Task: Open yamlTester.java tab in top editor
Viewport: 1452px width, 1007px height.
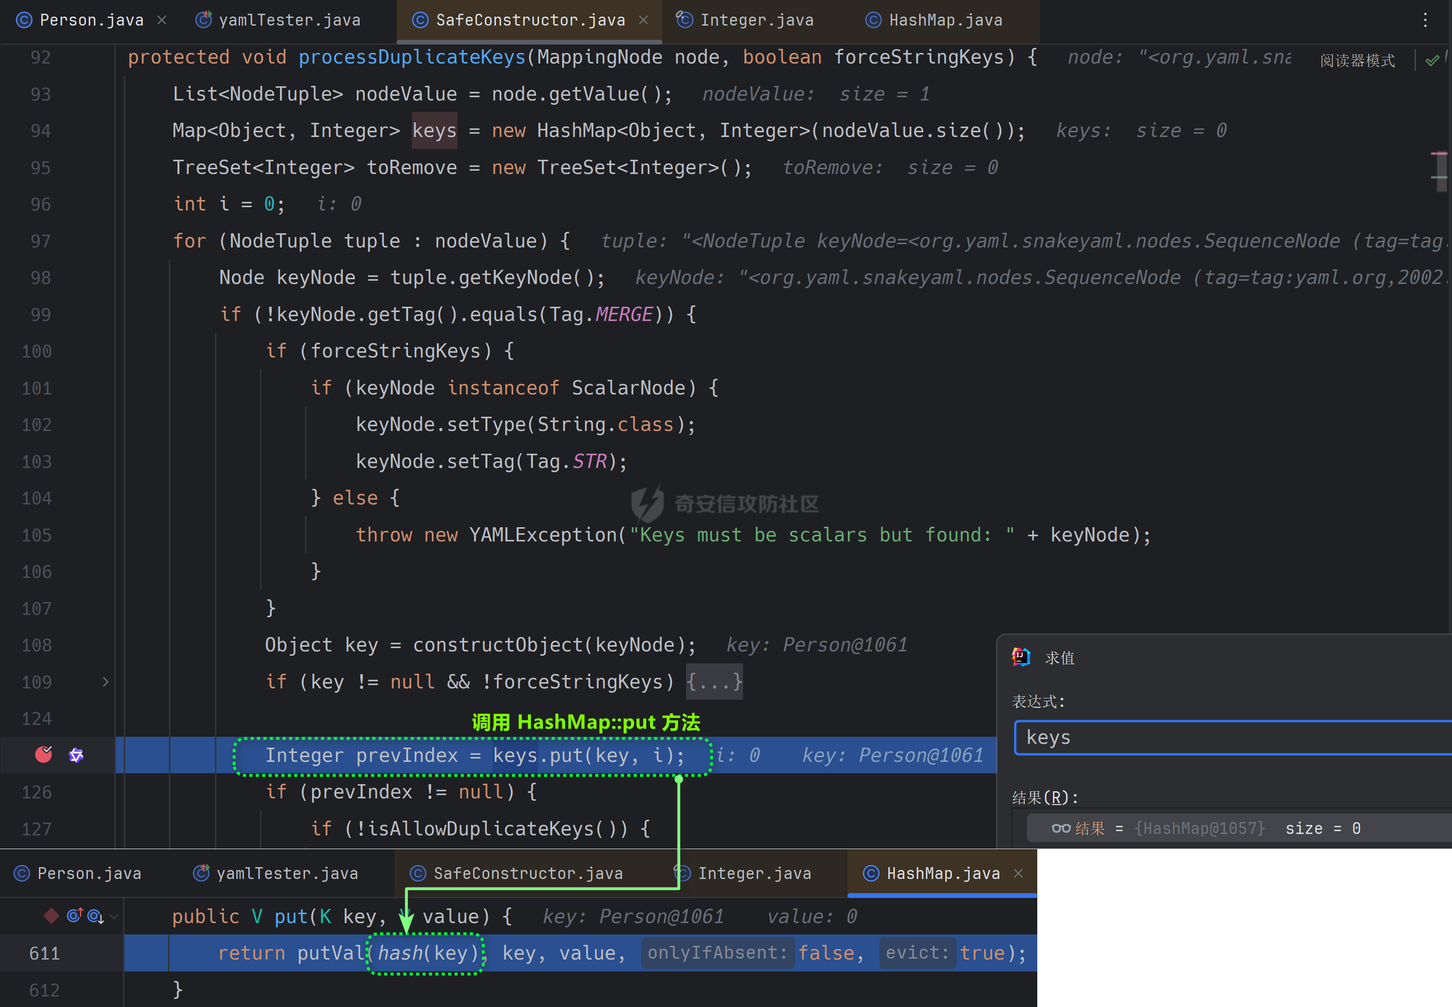Action: pyautogui.click(x=289, y=20)
